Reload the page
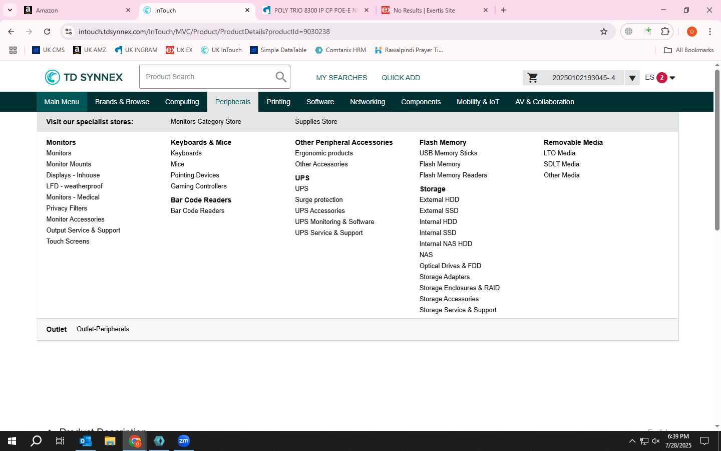 (x=47, y=32)
